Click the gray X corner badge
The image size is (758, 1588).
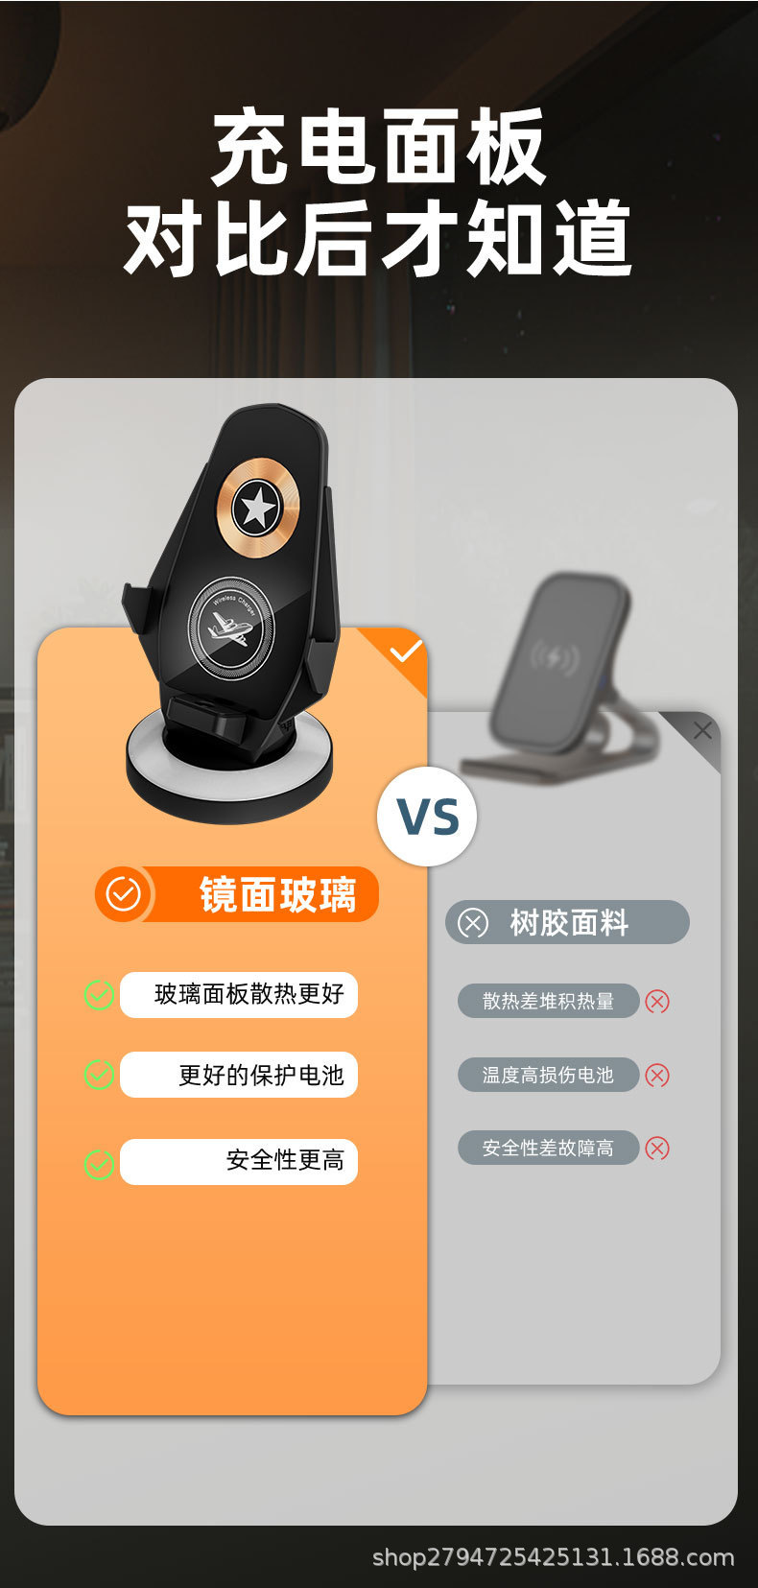[x=702, y=730]
